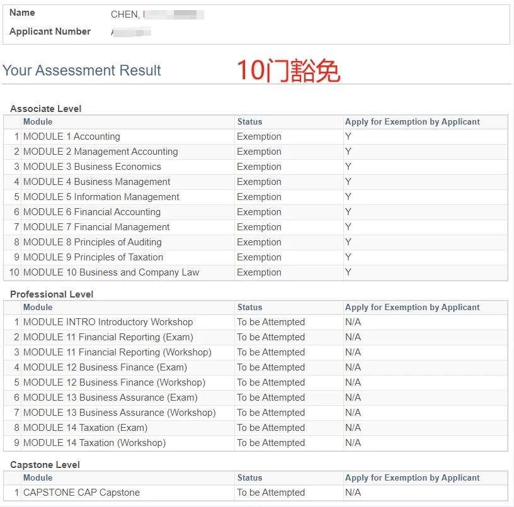This screenshot has height=507, width=514.
Task: Select "MODULE 3 Business Economics"
Action: (92, 167)
